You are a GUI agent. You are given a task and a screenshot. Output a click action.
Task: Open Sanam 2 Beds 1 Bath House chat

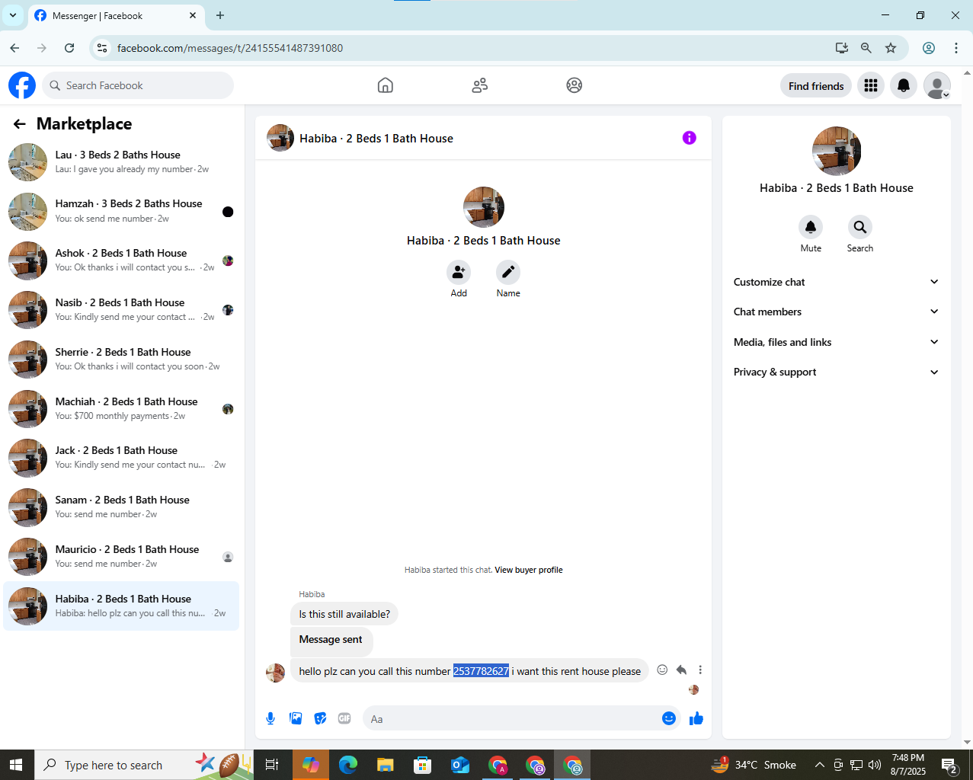[121, 507]
